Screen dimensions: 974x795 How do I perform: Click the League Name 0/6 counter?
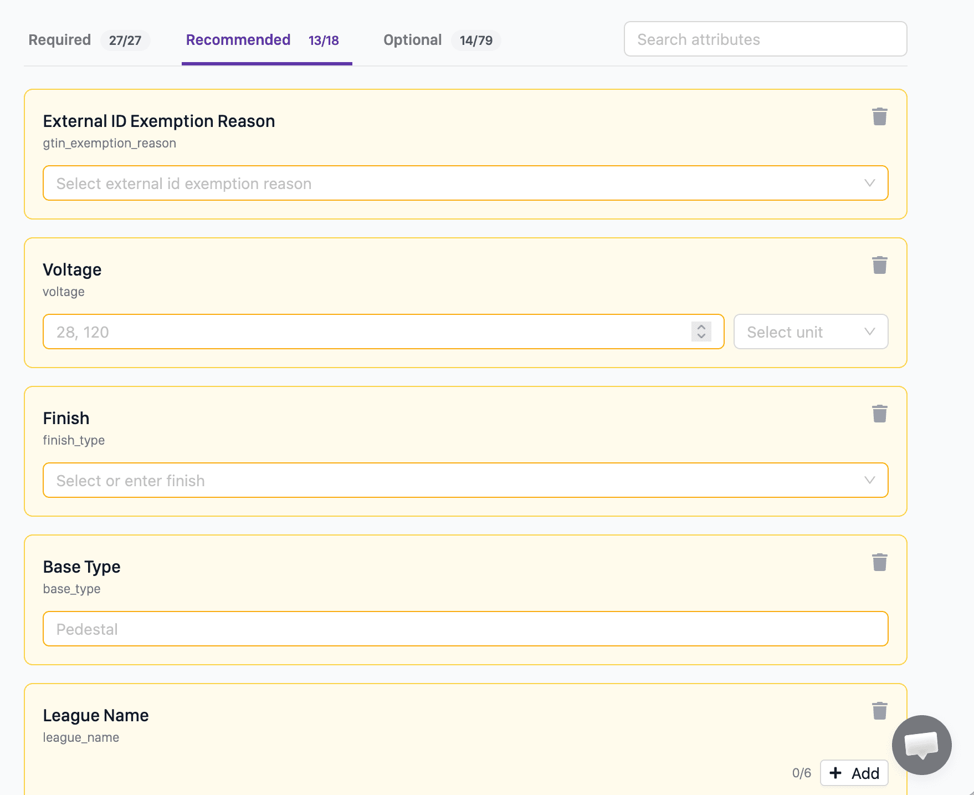(801, 773)
